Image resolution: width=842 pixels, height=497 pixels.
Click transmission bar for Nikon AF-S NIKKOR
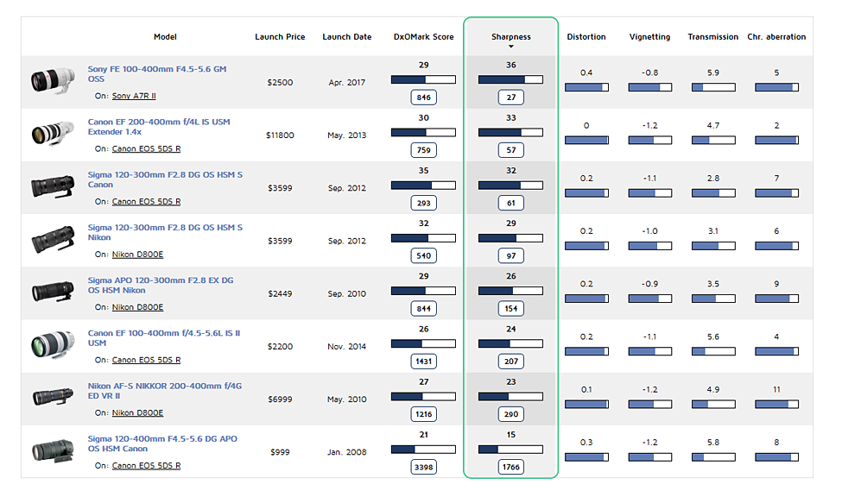[713, 404]
